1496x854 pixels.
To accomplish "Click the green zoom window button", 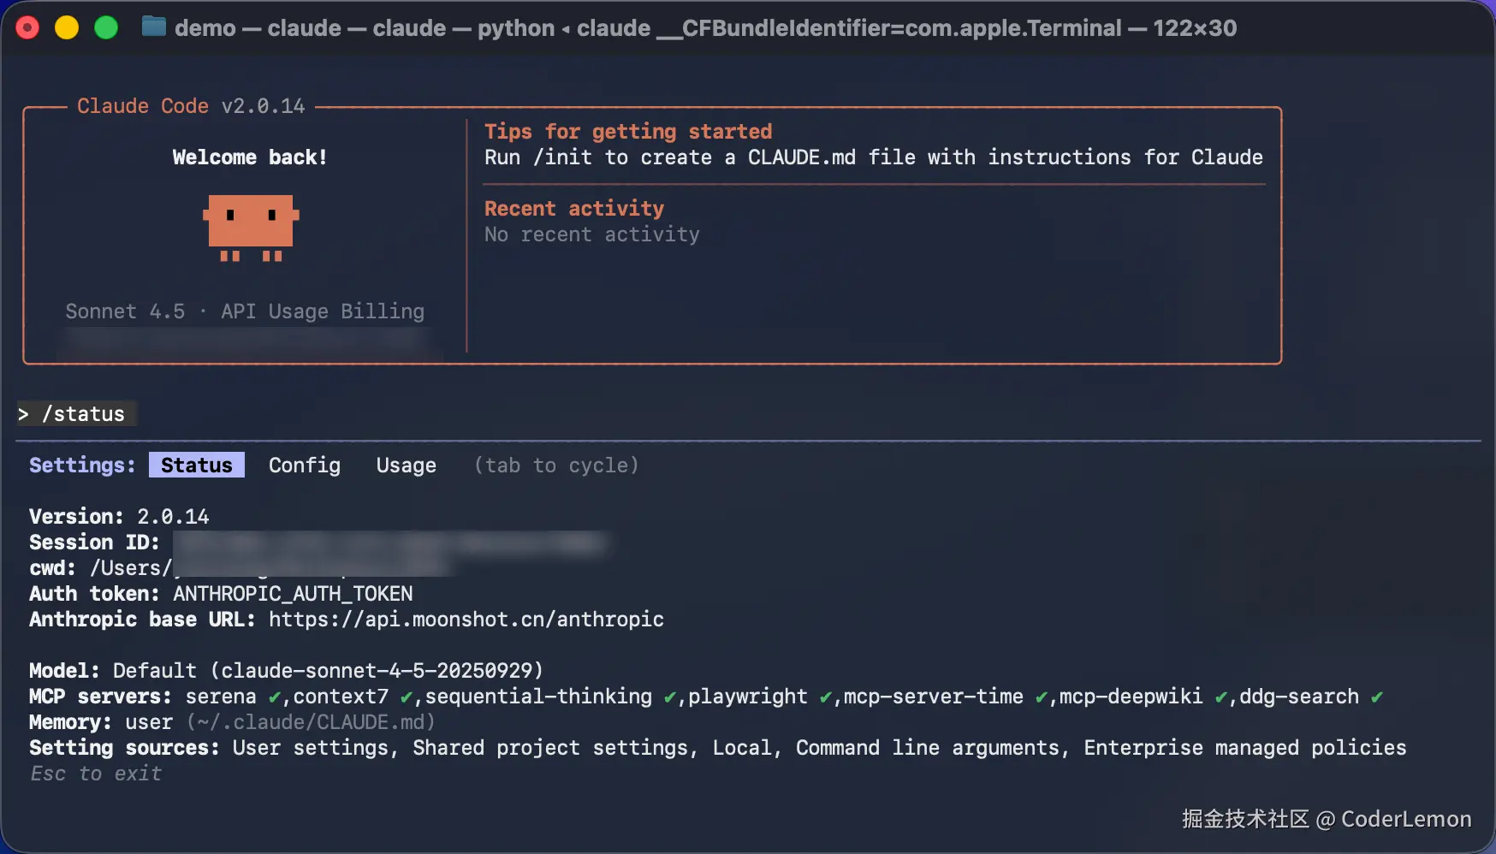I will pyautogui.click(x=106, y=27).
